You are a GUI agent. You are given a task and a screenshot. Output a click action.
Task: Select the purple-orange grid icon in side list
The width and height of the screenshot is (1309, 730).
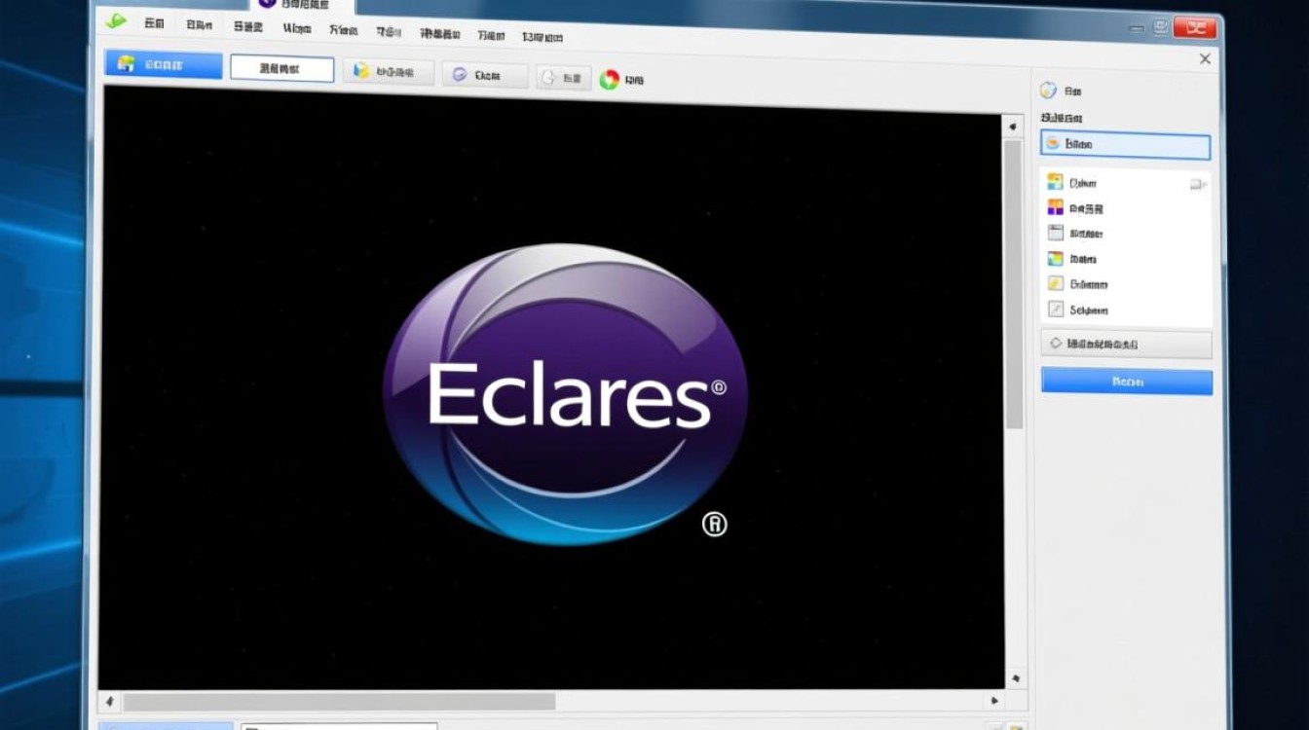coord(1056,207)
